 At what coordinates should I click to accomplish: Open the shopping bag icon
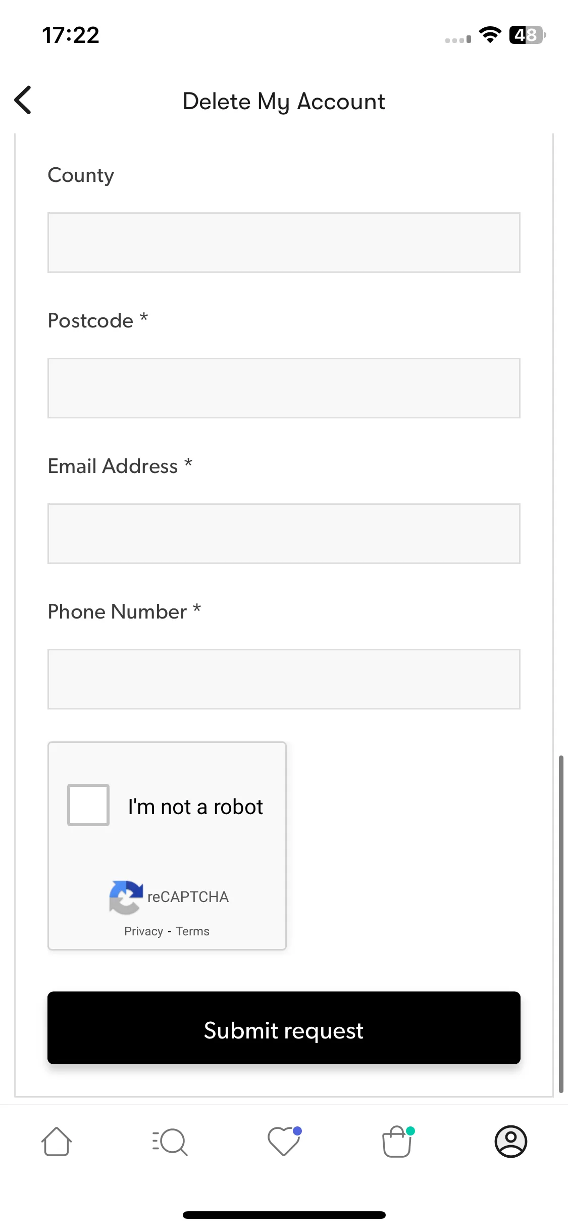[398, 1141]
